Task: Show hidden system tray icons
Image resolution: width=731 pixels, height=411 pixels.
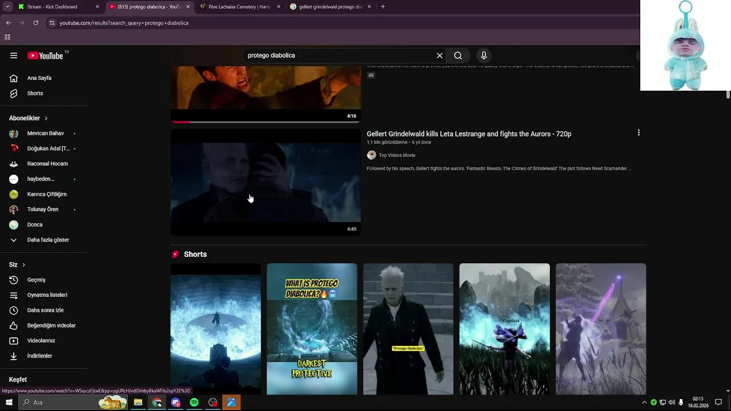Action: [x=645, y=402]
